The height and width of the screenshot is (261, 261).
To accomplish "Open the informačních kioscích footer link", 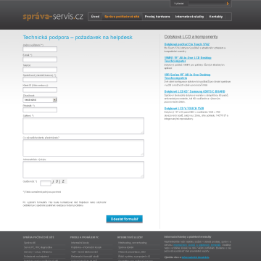I will click(x=195, y=257).
